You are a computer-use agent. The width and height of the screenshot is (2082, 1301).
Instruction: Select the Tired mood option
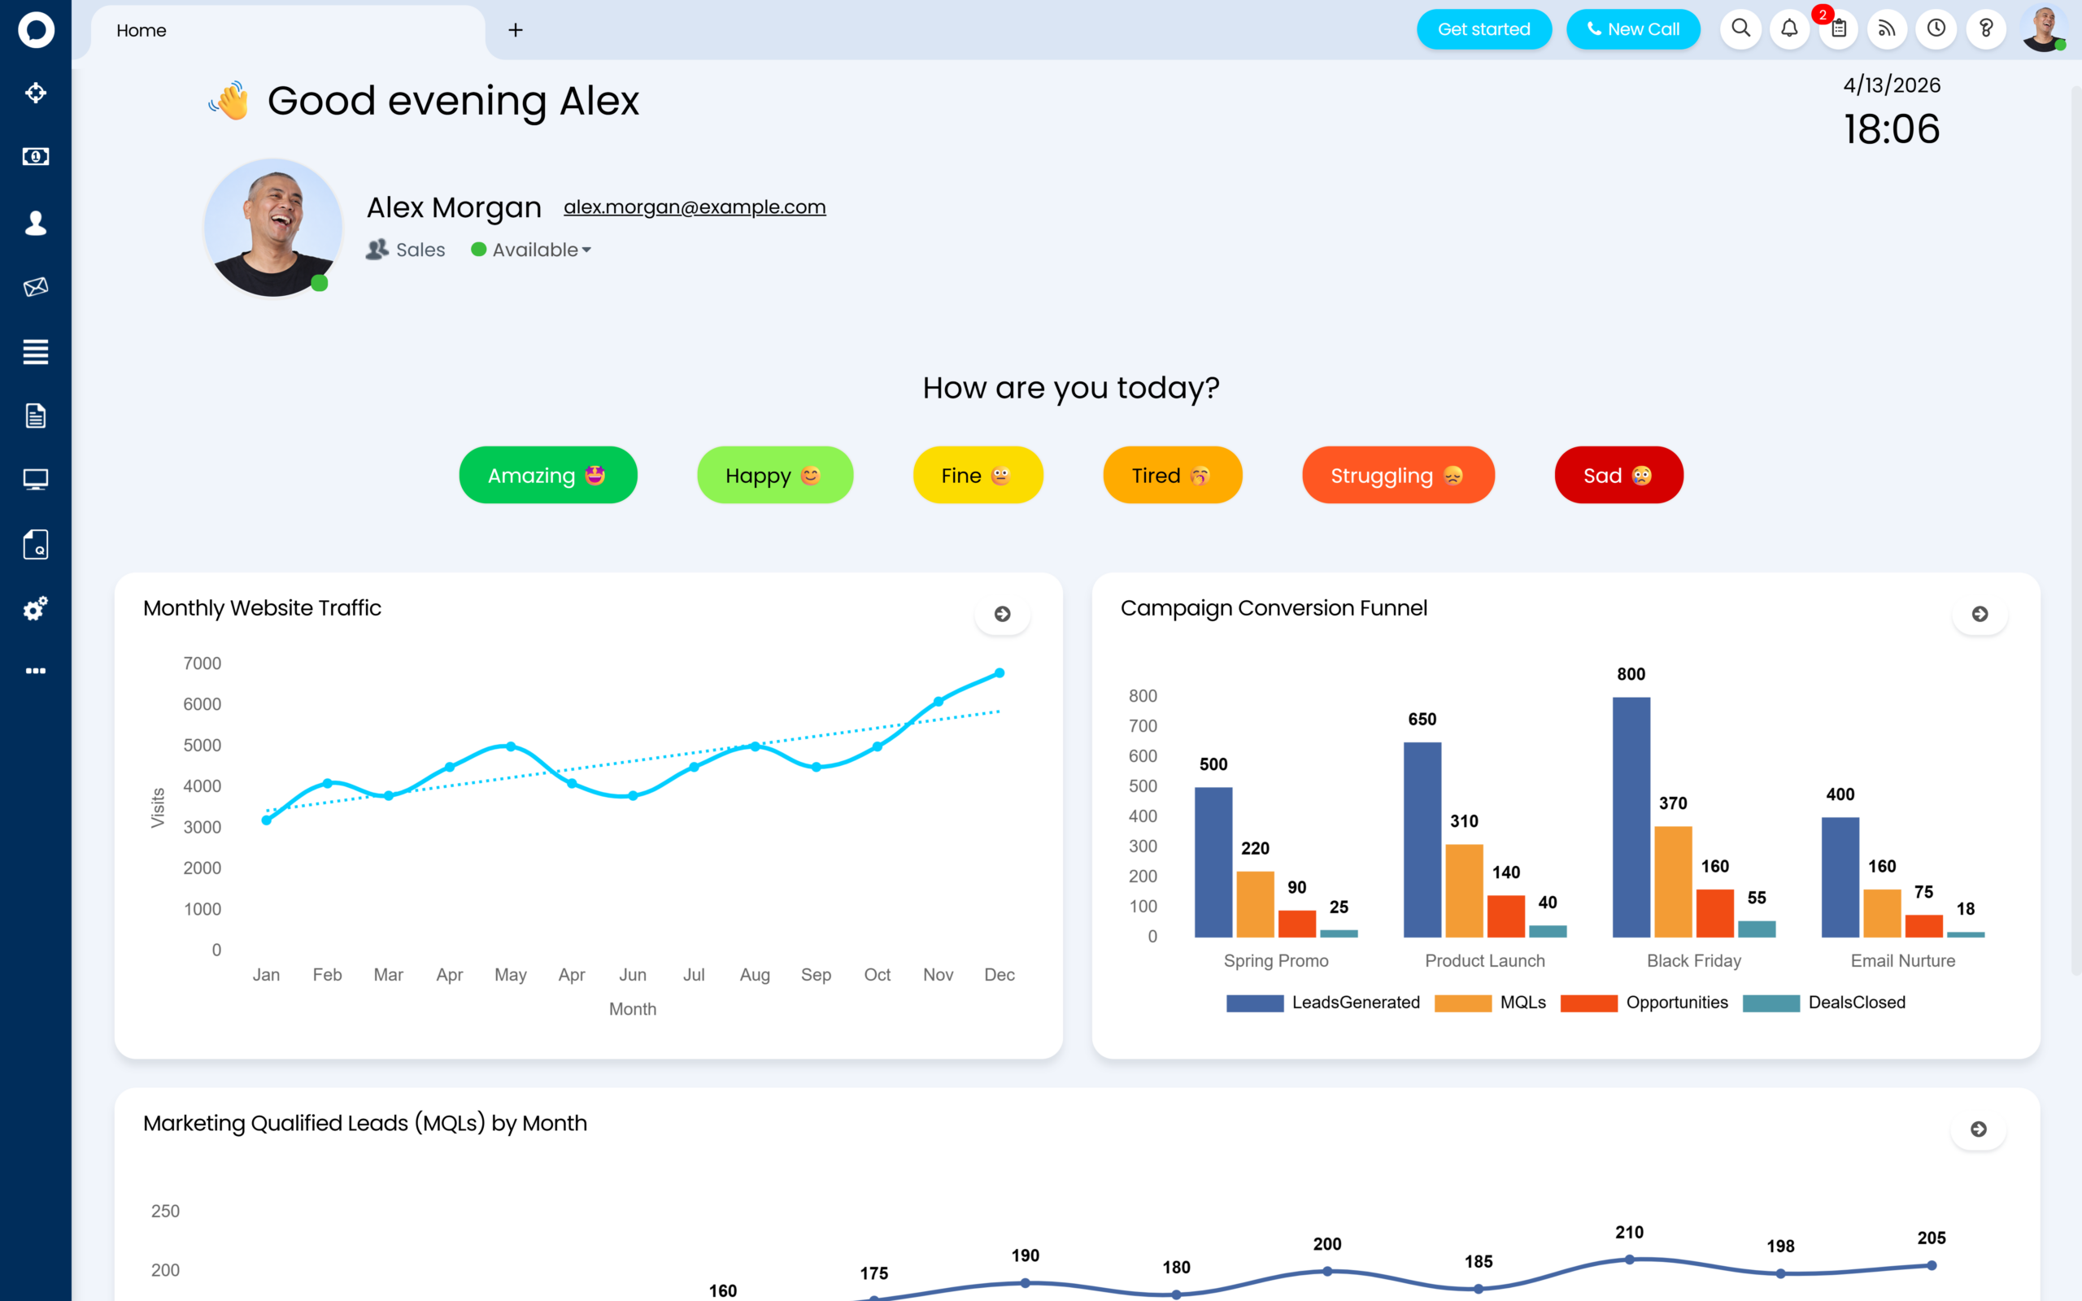tap(1172, 475)
